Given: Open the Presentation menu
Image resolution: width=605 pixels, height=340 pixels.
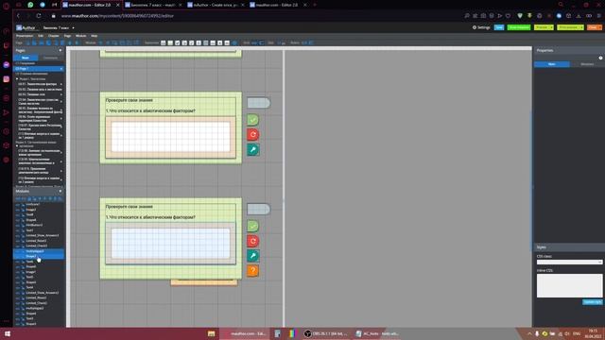Looking at the screenshot, I should (25, 36).
